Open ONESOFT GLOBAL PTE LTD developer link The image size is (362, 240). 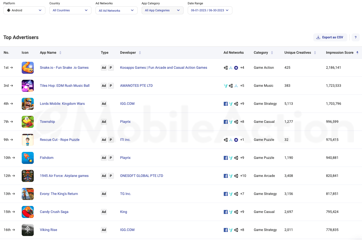coord(142,176)
